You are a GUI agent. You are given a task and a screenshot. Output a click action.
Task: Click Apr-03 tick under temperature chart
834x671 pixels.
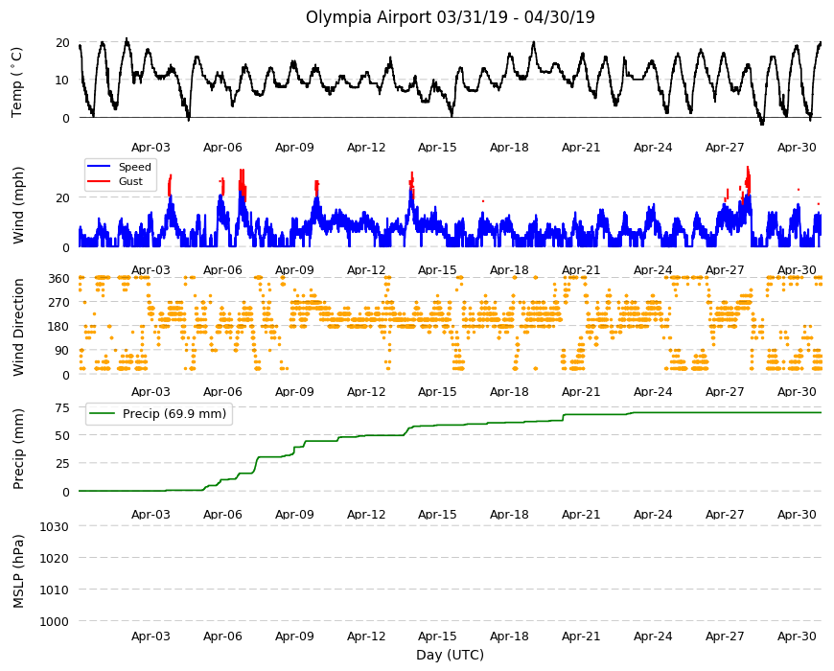[151, 148]
